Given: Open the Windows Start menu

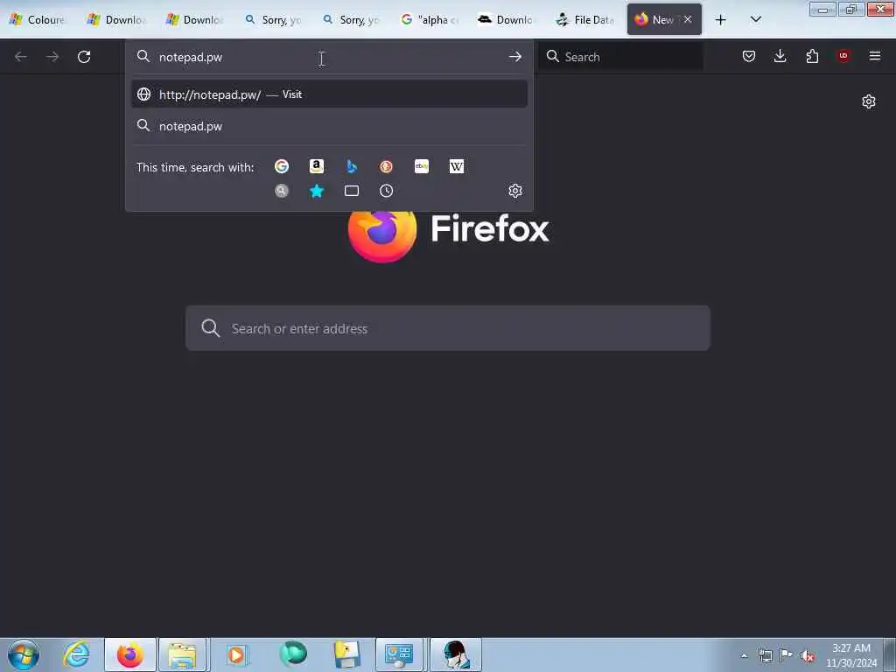Looking at the screenshot, I should [24, 654].
